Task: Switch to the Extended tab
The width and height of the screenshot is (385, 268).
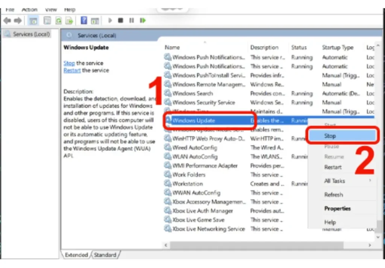Action: (x=76, y=255)
